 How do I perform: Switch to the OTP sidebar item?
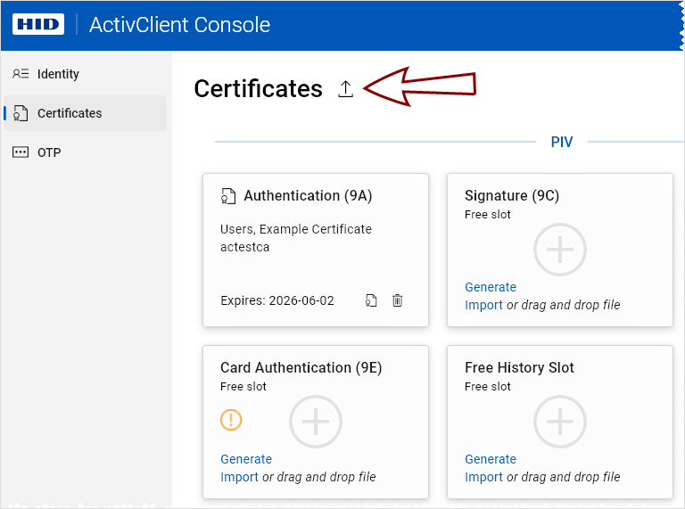49,152
